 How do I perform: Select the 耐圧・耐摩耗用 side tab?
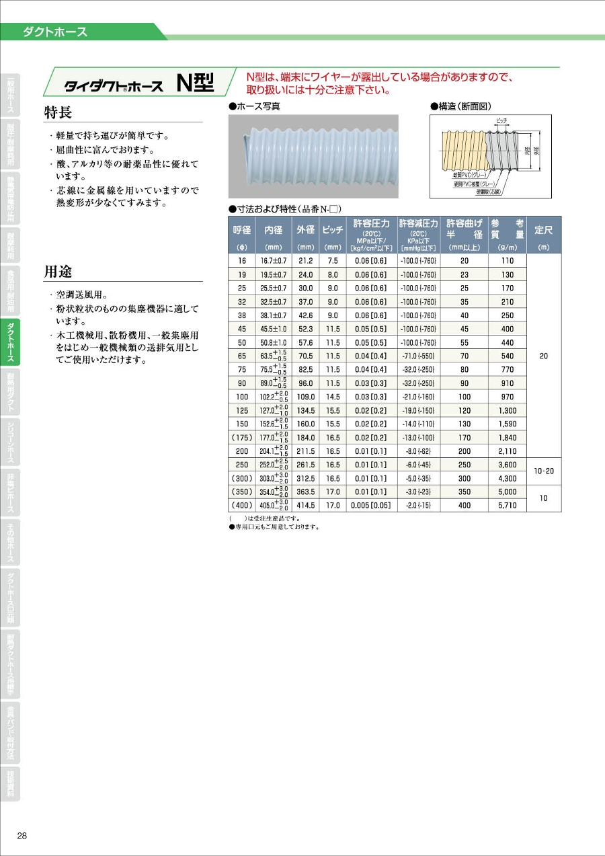coord(10,144)
